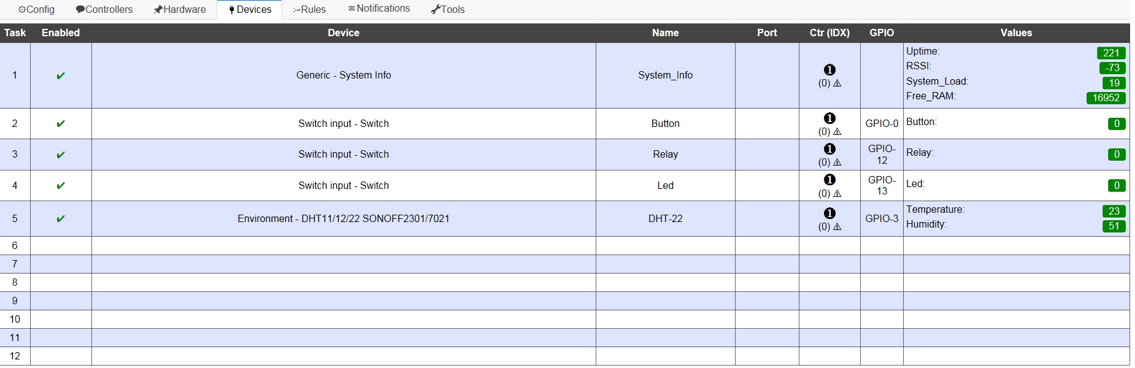Click enabled checkmark for Relay task
This screenshot has height=368, width=1135.
click(61, 155)
